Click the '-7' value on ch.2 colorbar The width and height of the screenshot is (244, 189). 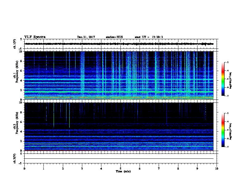coord(227,147)
